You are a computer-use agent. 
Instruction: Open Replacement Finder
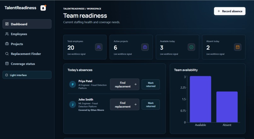tap(27, 54)
